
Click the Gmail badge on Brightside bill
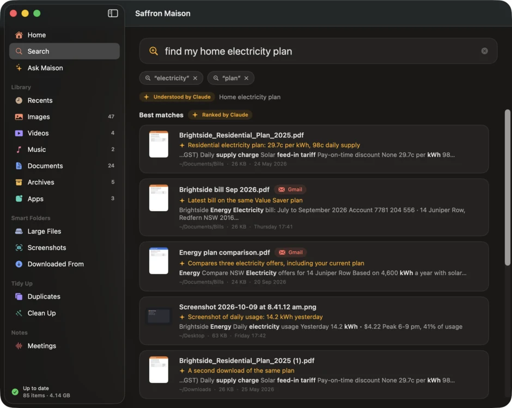pyautogui.click(x=290, y=189)
